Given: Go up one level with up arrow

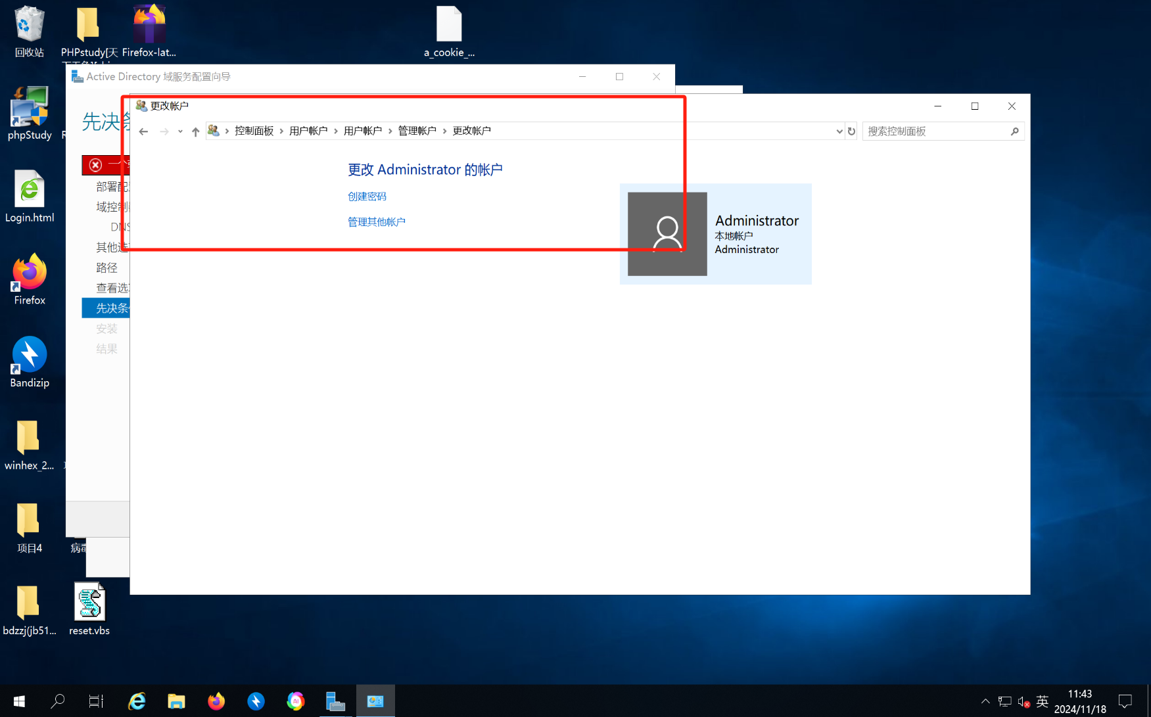Looking at the screenshot, I should tap(195, 131).
